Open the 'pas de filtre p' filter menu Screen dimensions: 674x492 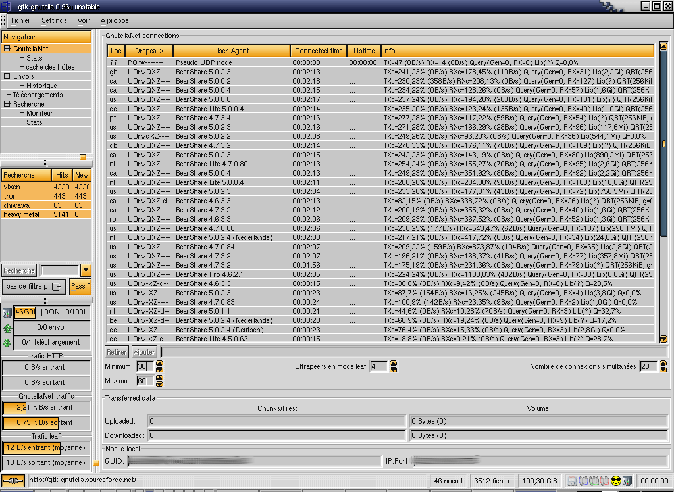(34, 287)
